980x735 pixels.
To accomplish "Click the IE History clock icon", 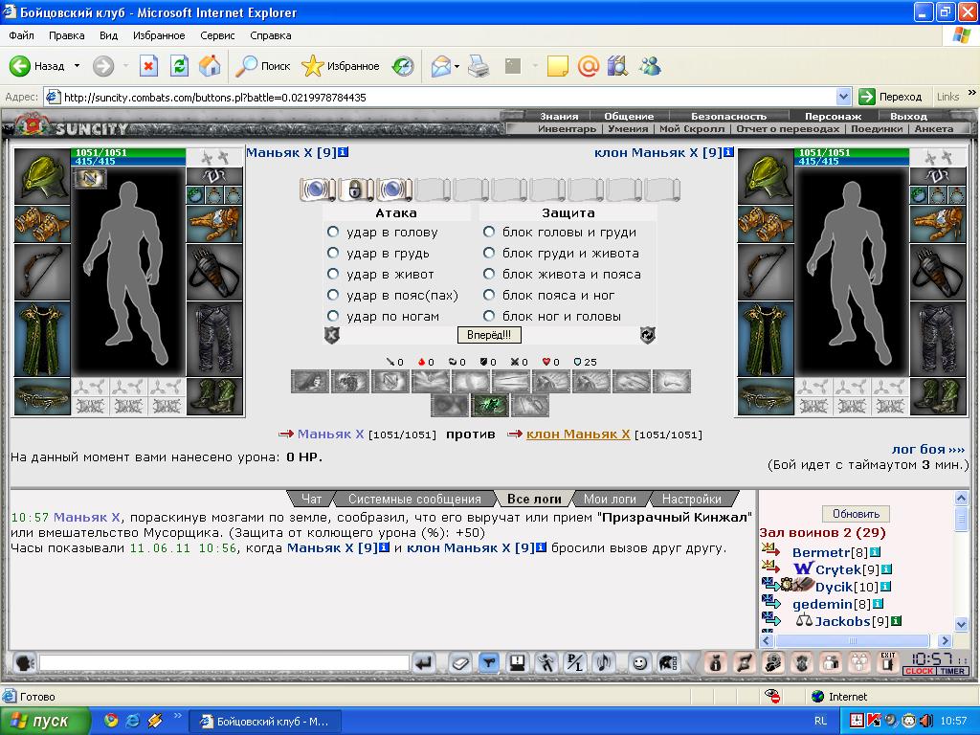I will pos(403,66).
